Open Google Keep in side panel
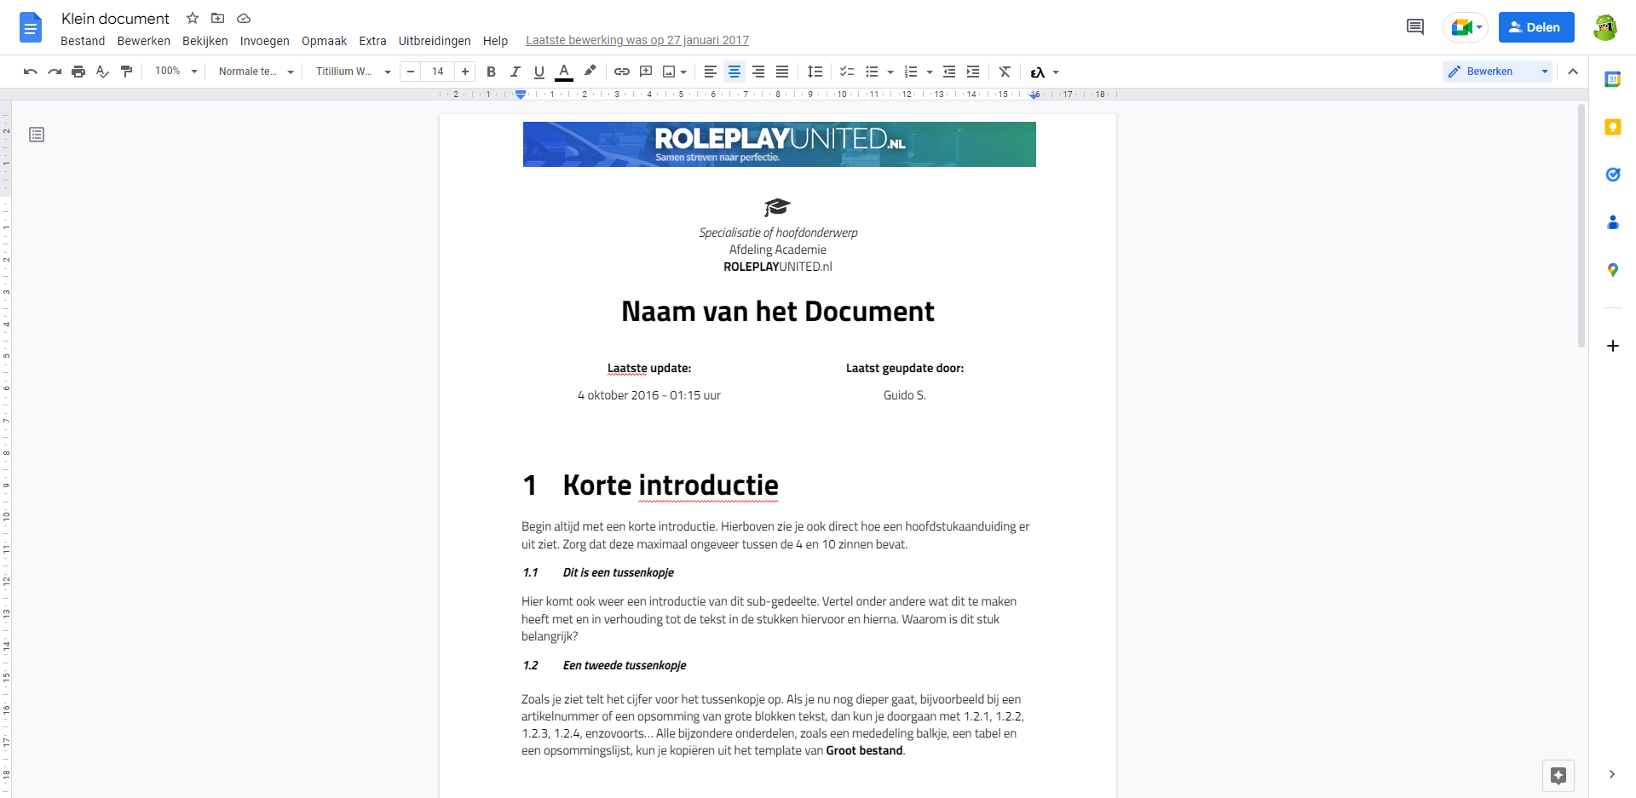 coord(1612,127)
